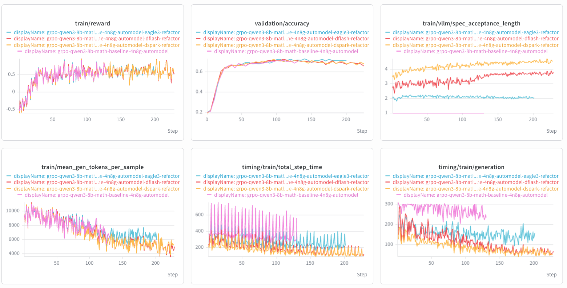This screenshot has height=288, width=567.
Task: Click the timing/train/total_step_time chart title
Action: (282, 167)
